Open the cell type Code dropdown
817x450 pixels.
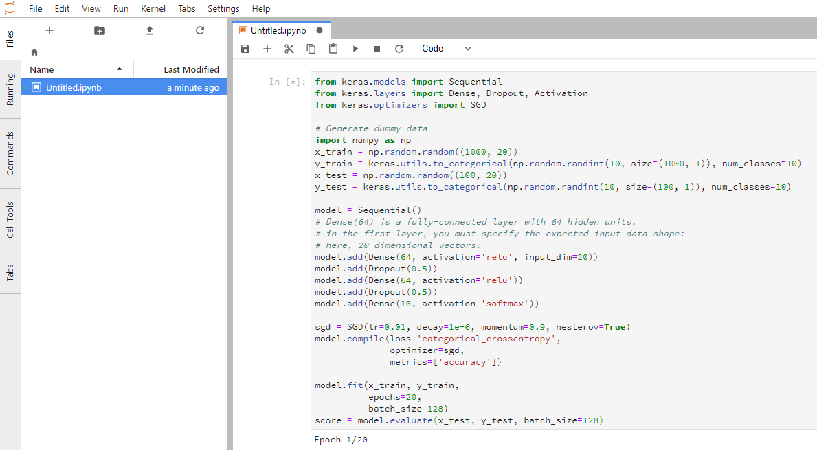tap(447, 49)
